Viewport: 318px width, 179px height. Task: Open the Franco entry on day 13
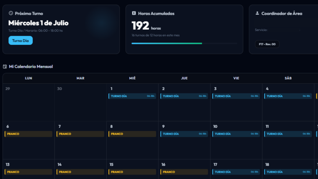tap(28, 172)
